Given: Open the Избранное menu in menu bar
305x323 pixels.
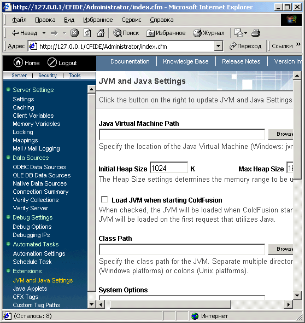Looking at the screenshot, I should point(98,20).
